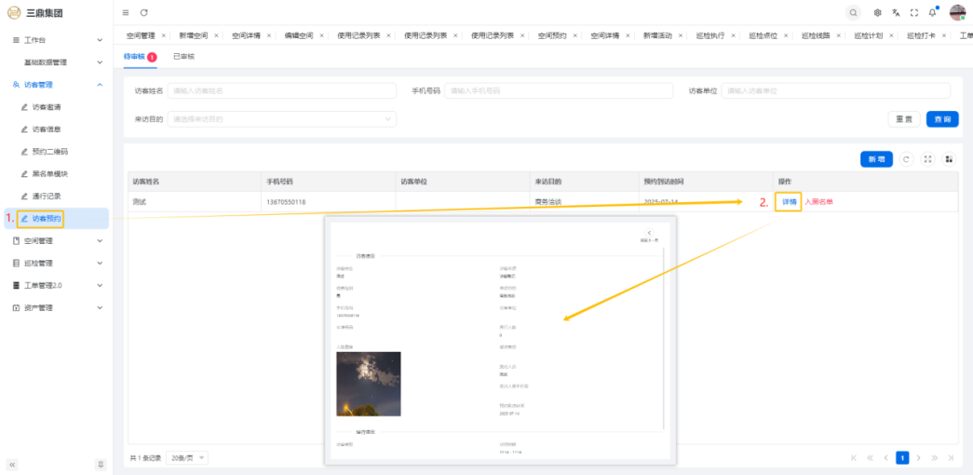Screen dimensions: 973x475
Task: Click the table column settings icon
Action: pyautogui.click(x=949, y=159)
